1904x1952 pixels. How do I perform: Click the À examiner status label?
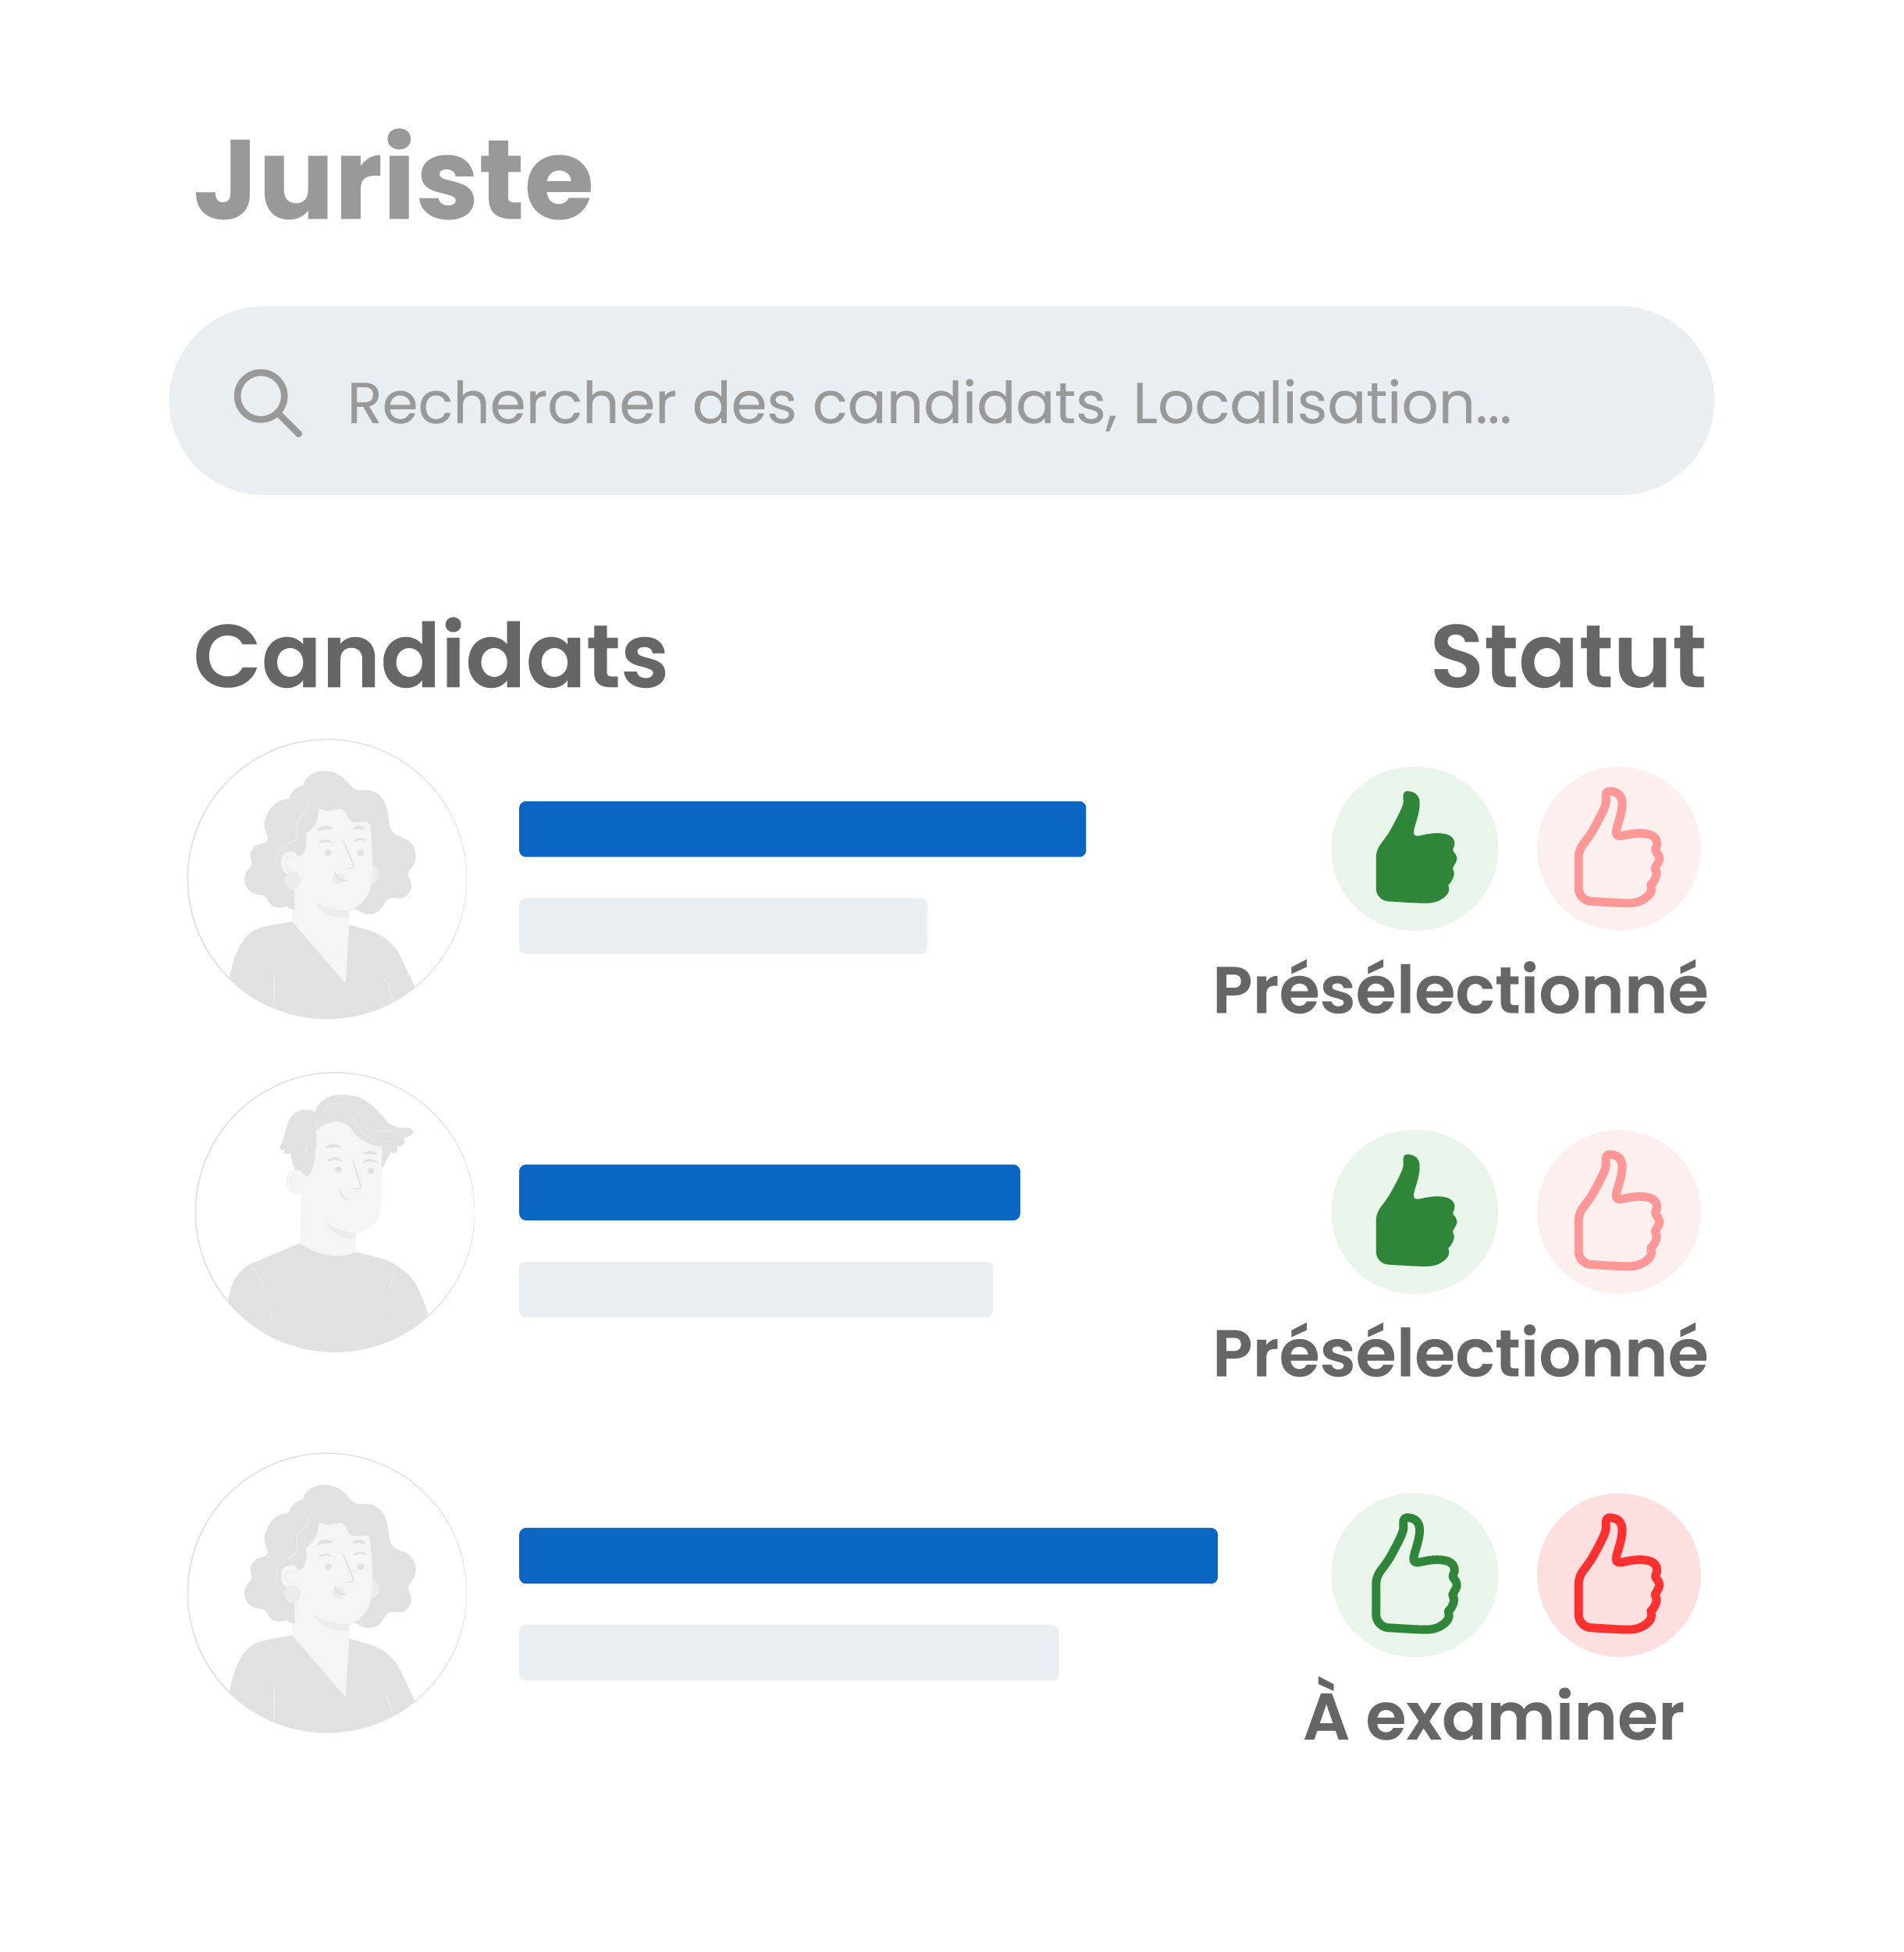1494,1716
